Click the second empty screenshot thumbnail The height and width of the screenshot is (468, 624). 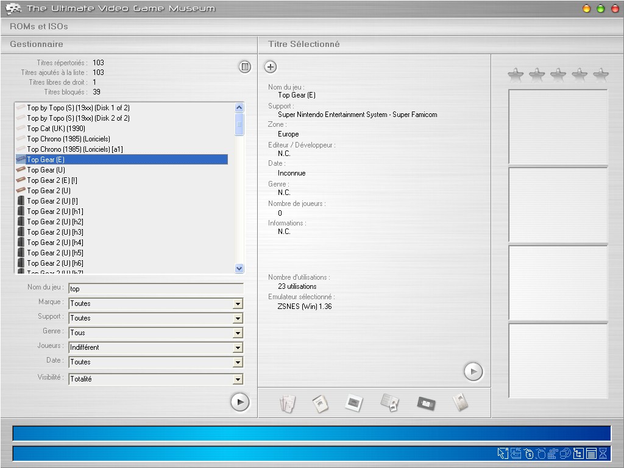point(558,205)
